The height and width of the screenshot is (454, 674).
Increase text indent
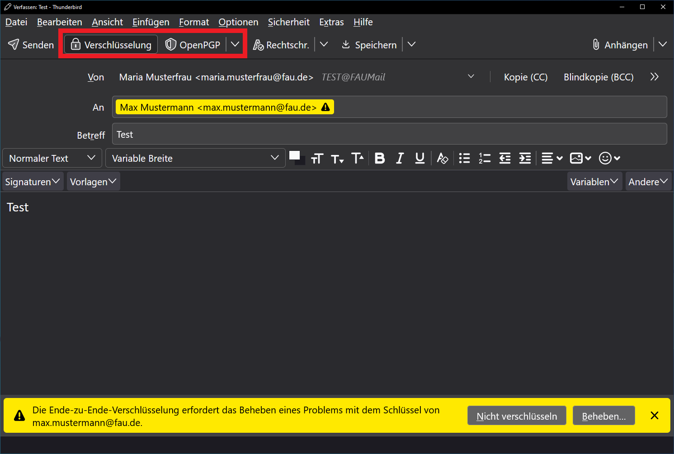(x=525, y=158)
